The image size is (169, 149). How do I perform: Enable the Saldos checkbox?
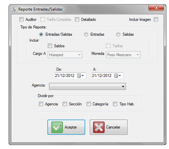[50, 46]
